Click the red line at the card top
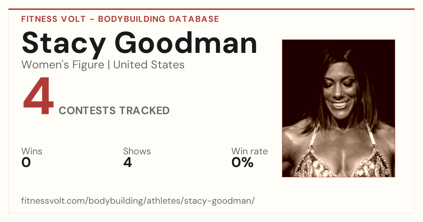The image size is (423, 222). pyautogui.click(x=211, y=9)
